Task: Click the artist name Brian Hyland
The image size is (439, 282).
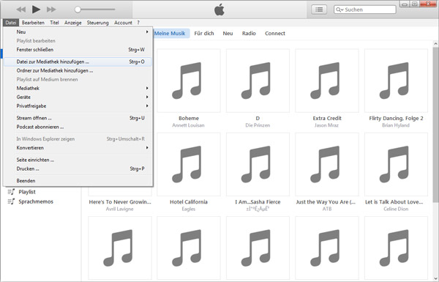Action: (x=396, y=125)
